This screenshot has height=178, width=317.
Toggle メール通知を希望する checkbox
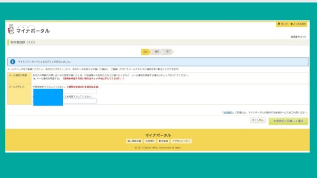pyautogui.click(x=34, y=78)
